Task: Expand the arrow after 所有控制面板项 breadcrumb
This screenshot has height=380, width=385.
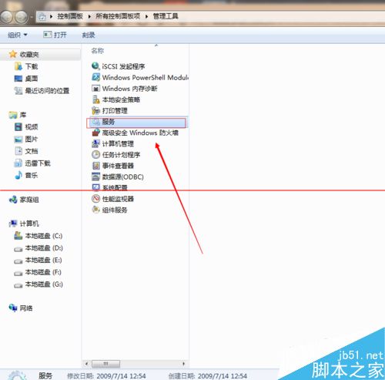Action: (x=146, y=16)
